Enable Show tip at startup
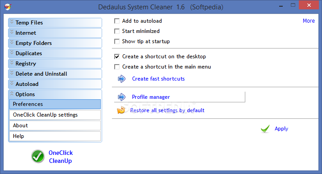 tap(117, 41)
